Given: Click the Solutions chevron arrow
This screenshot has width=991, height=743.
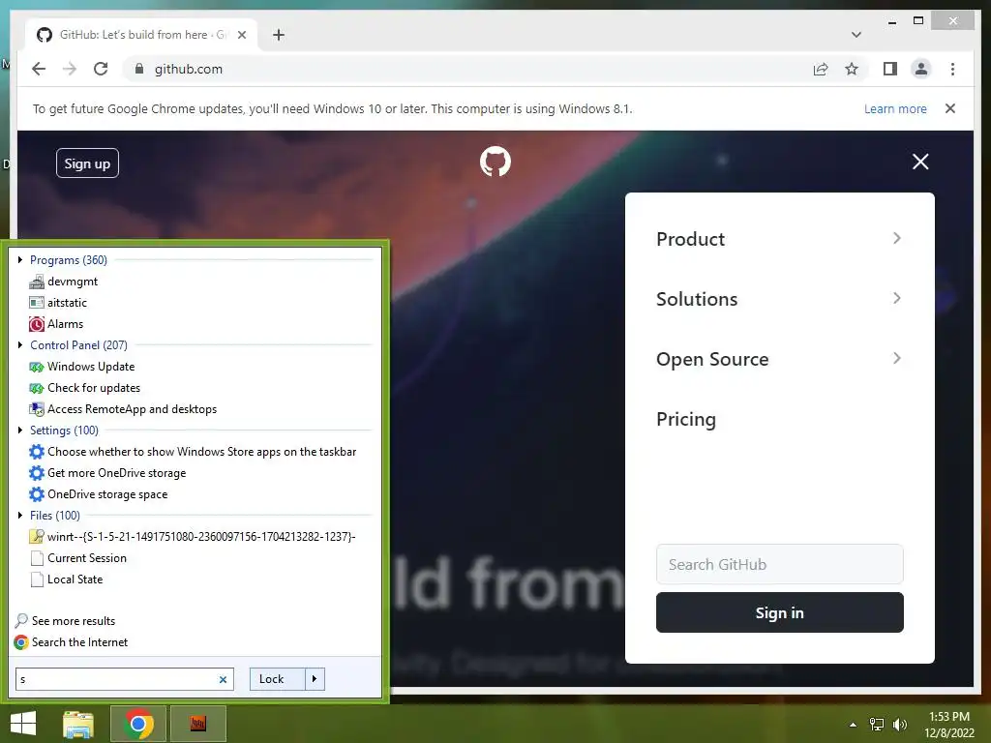Looking at the screenshot, I should (897, 298).
